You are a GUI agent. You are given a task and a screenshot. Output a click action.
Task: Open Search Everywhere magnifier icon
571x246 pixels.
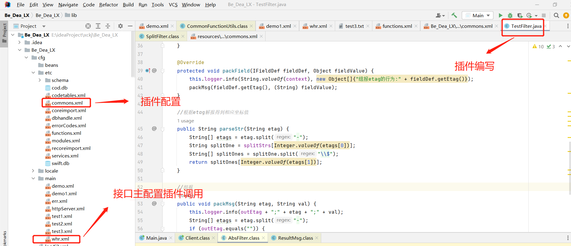(x=556, y=15)
